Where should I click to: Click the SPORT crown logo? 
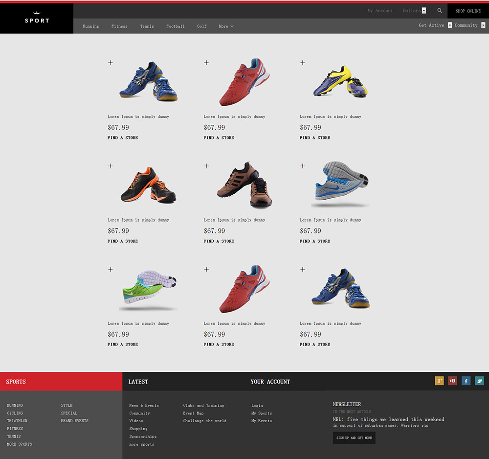tap(37, 18)
